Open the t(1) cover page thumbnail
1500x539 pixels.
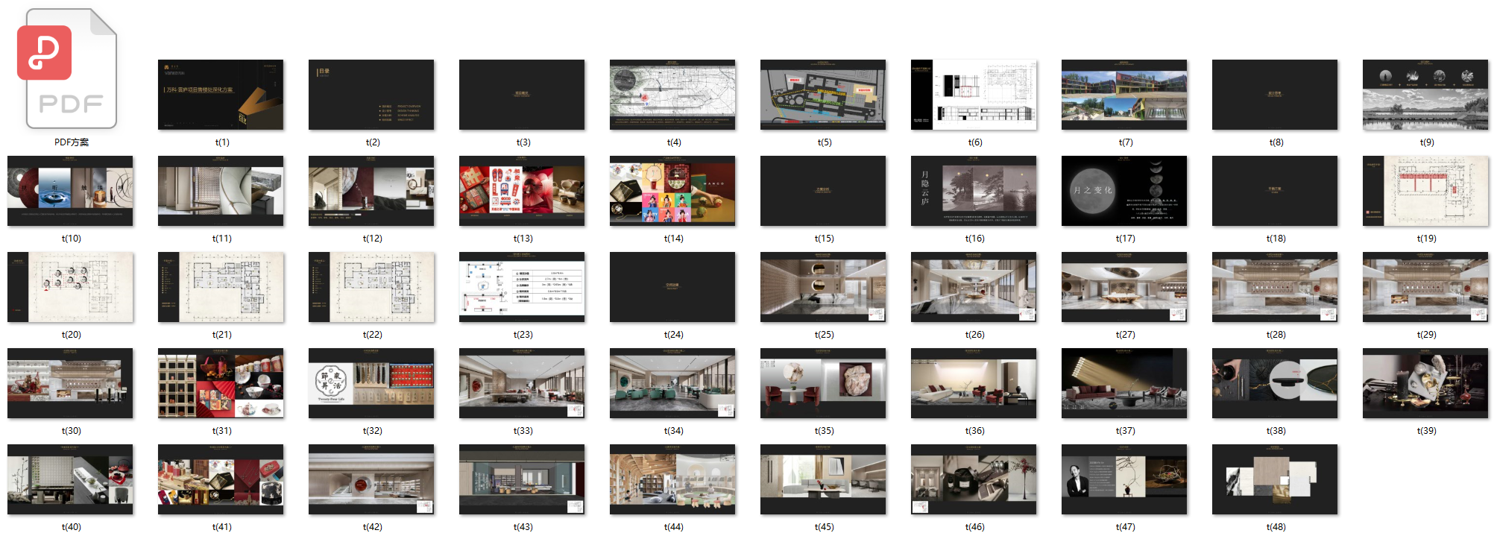click(221, 95)
